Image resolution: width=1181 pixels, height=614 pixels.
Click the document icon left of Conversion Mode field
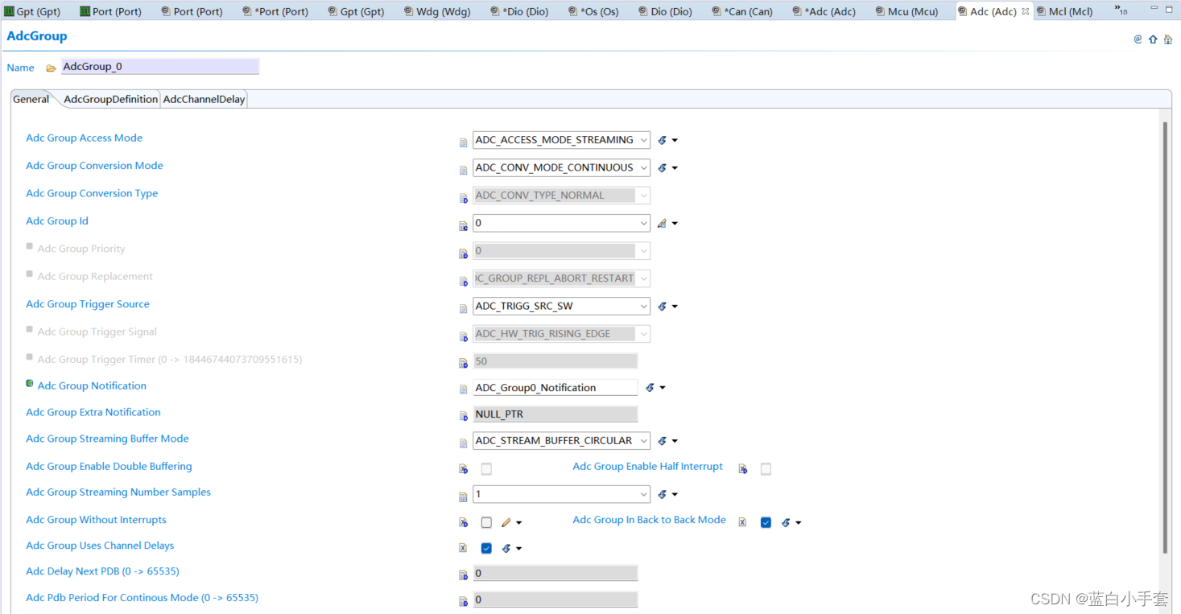[463, 171]
